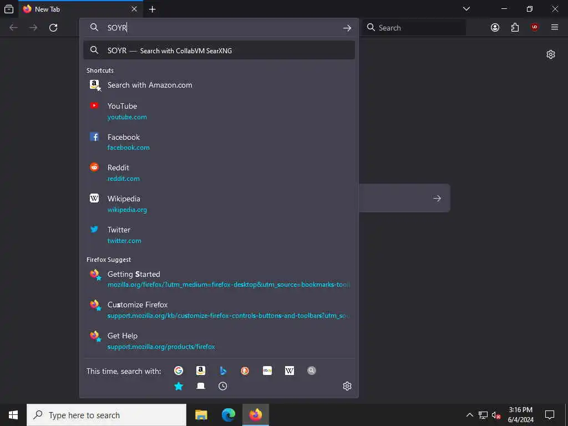Personalize new tab with the gear icon
Image resolution: width=568 pixels, height=426 pixels.
551,55
